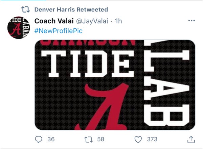
Task: Open the "Denver Harris Retweeted" link
Action: click(x=71, y=9)
